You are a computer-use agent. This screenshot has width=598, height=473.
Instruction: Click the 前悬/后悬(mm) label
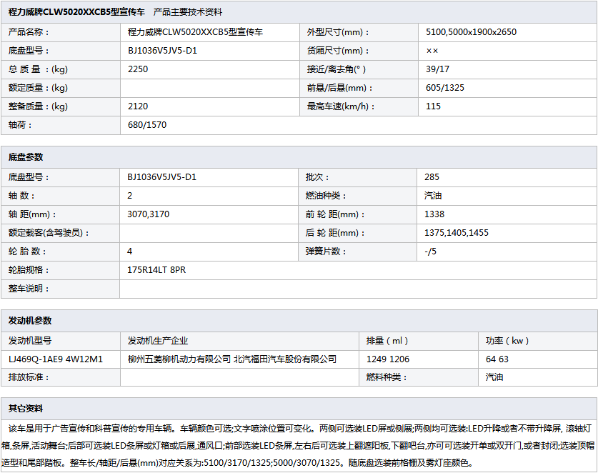(340, 88)
